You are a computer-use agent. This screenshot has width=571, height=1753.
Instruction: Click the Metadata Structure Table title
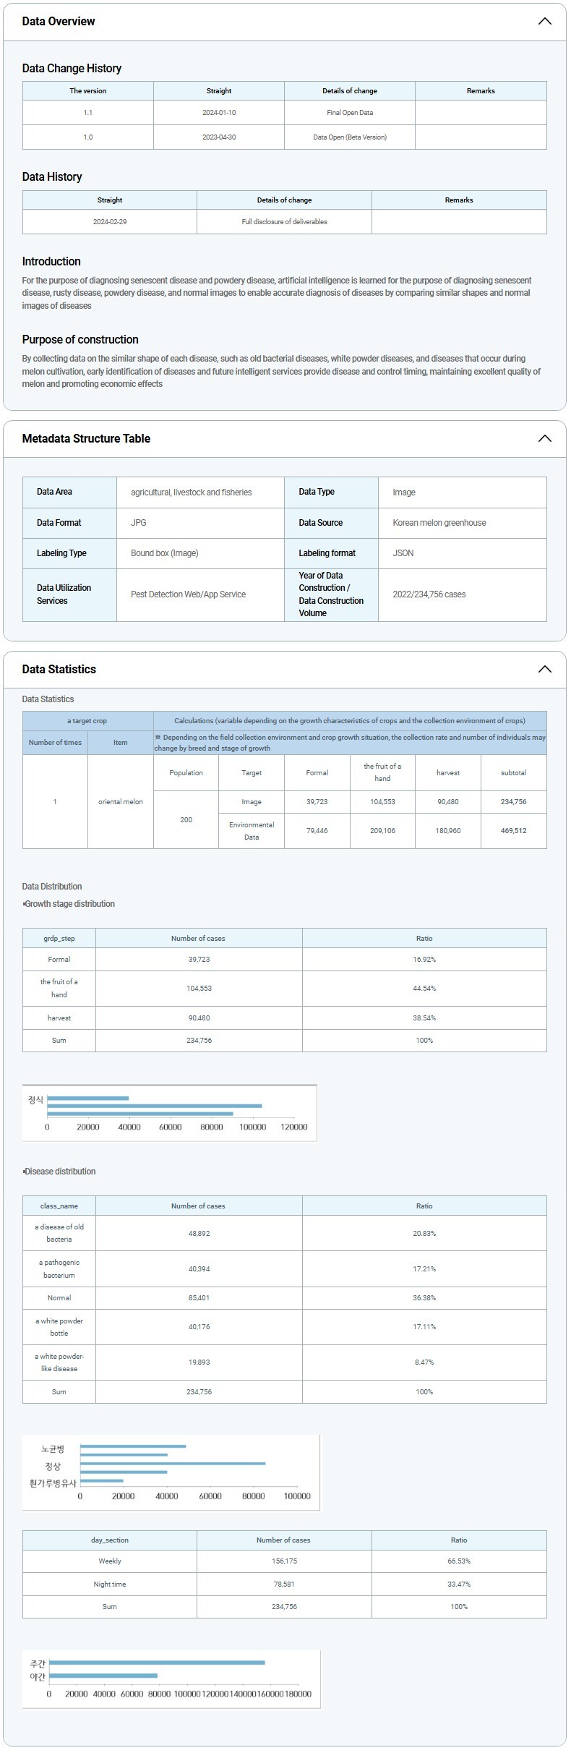86,439
